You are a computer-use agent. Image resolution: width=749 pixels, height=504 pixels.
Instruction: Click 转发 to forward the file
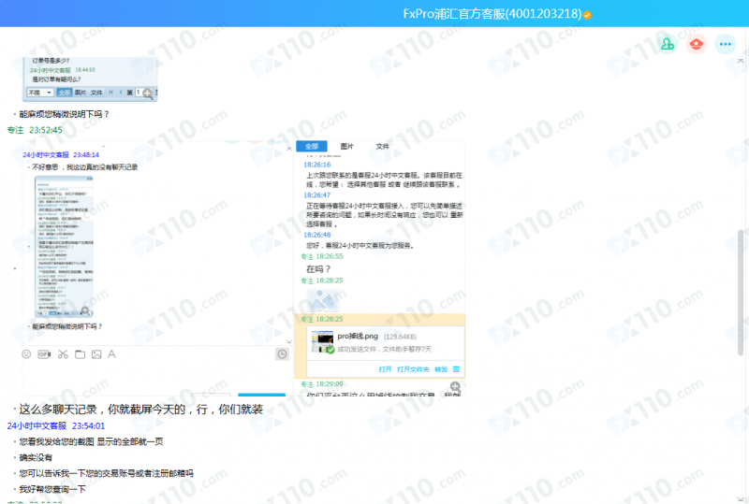440,369
